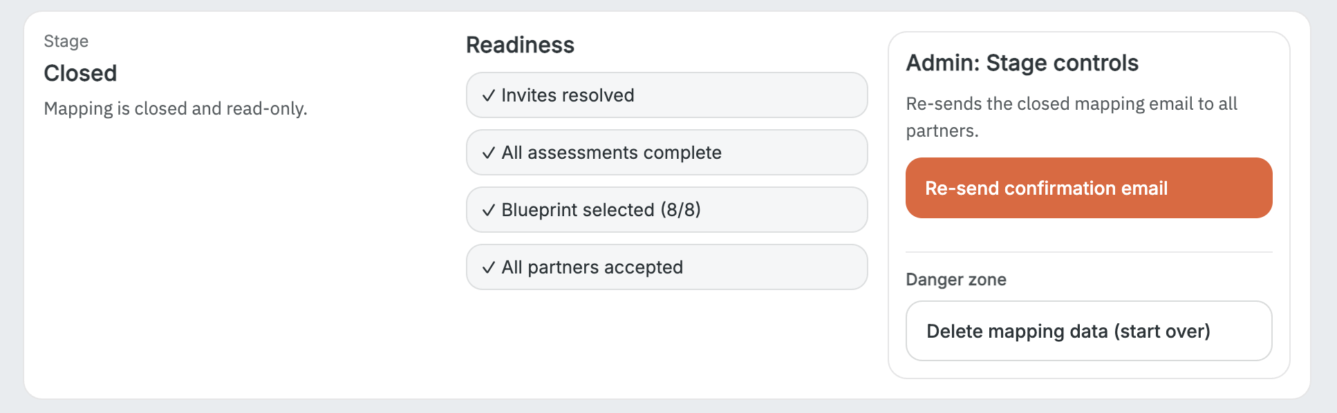Open the All partners accepted text

coord(592,267)
